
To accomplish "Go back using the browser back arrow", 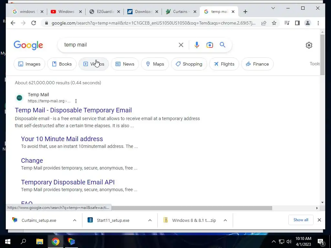I will [x=13, y=23].
